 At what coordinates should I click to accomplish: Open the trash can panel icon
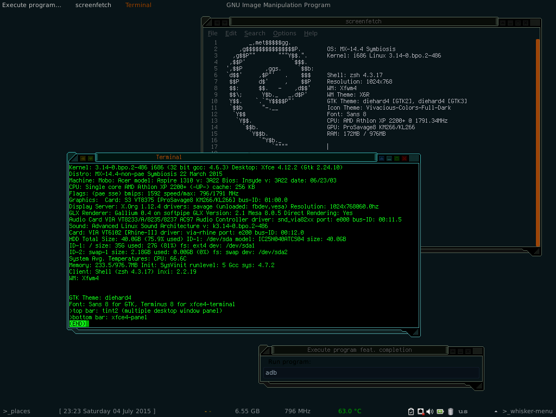(450, 412)
